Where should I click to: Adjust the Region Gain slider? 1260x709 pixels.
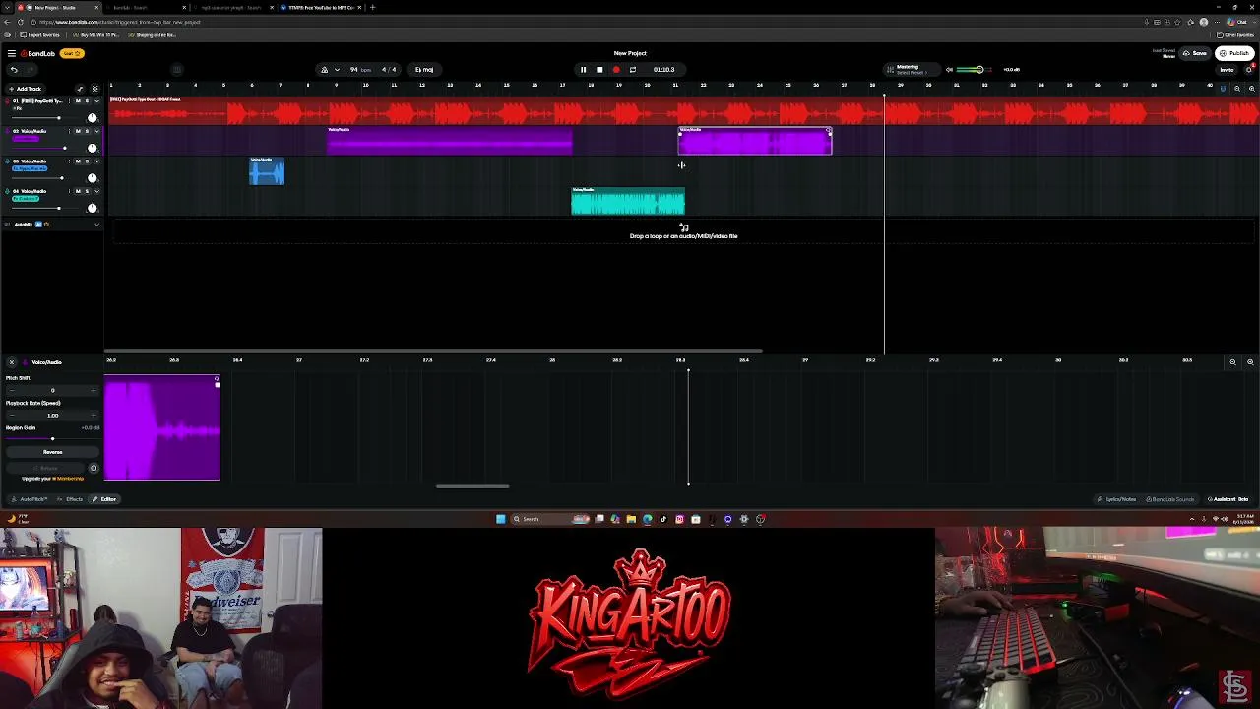click(52, 438)
